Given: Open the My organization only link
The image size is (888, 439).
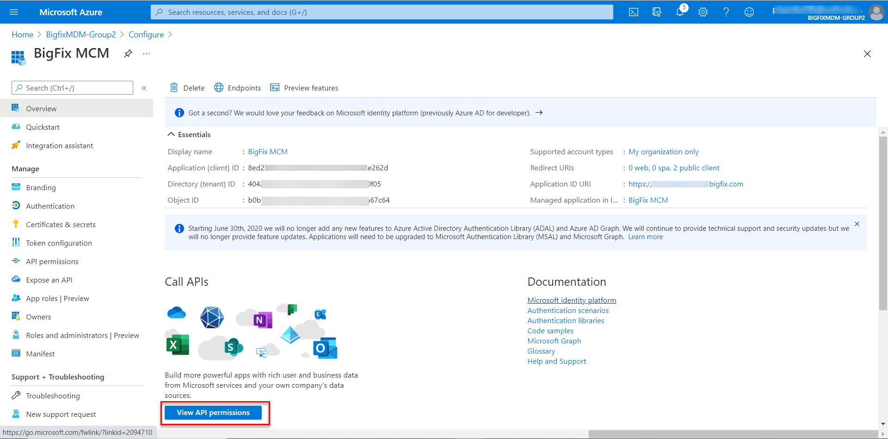Looking at the screenshot, I should click(664, 151).
